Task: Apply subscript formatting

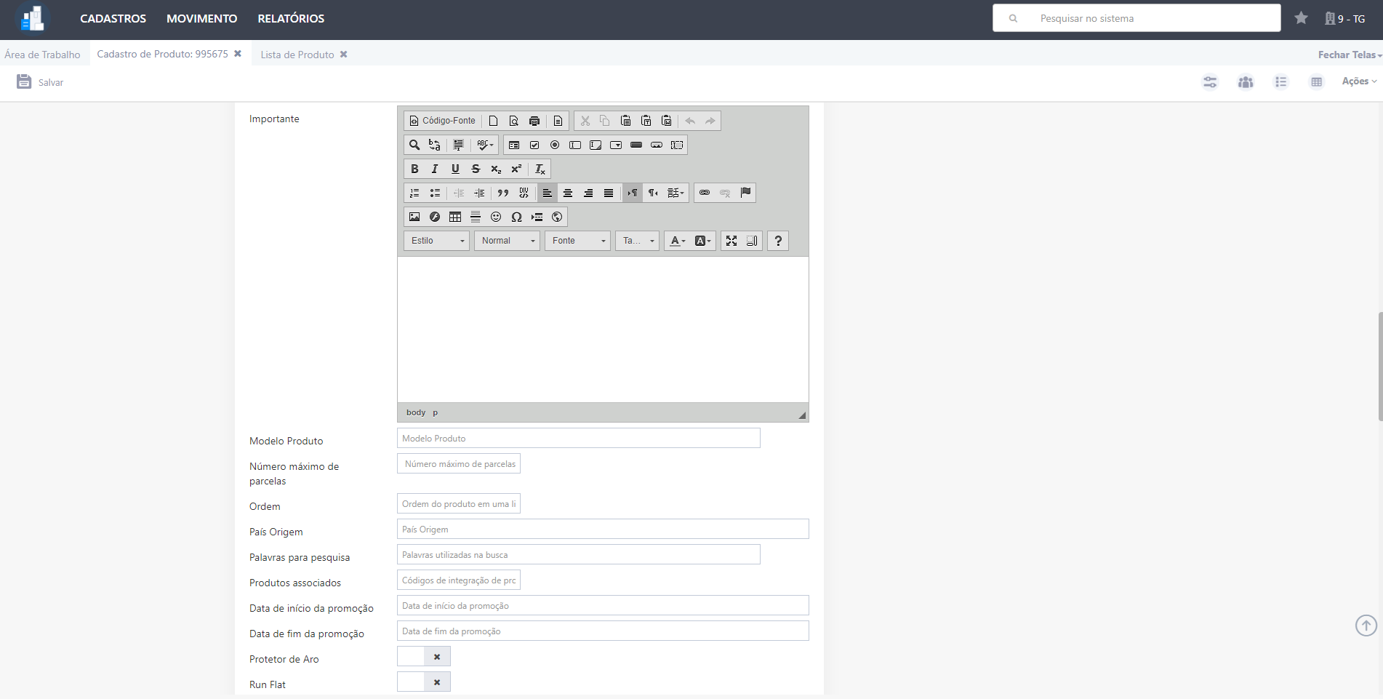Action: [x=496, y=169]
